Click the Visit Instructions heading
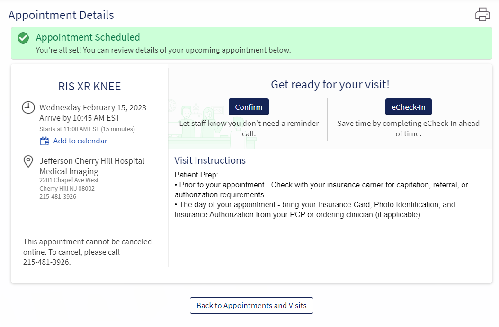The height and width of the screenshot is (327, 499). pos(210,160)
